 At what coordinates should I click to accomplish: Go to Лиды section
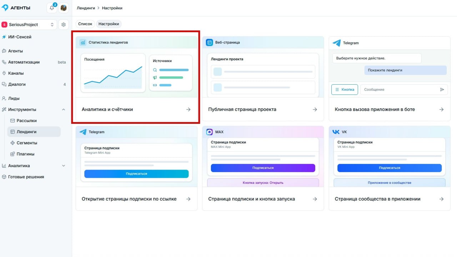point(14,99)
